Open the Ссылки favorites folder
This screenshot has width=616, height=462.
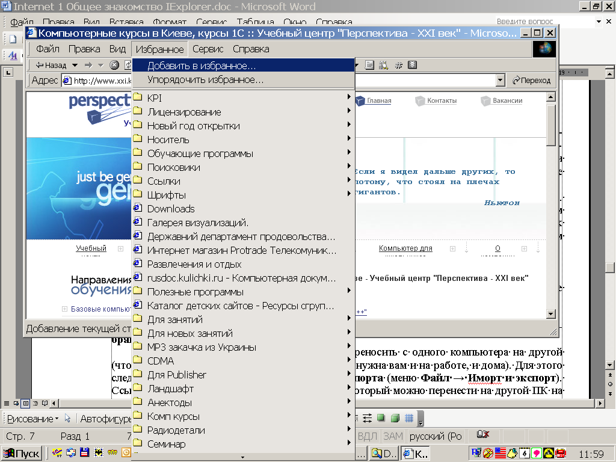pyautogui.click(x=243, y=181)
